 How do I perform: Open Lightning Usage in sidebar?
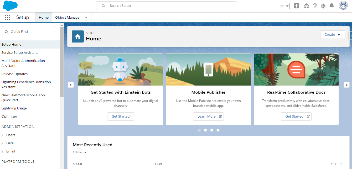[x=14, y=108]
